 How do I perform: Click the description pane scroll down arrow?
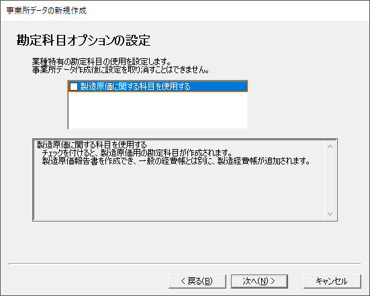pyautogui.click(x=330, y=214)
